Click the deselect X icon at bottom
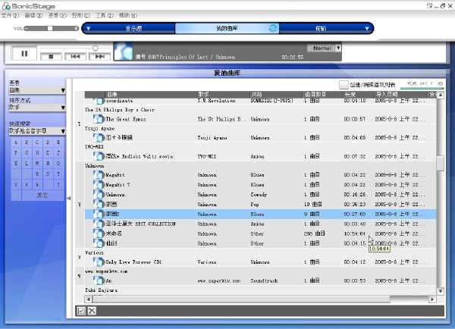This screenshot has height=329, width=455. (92, 311)
